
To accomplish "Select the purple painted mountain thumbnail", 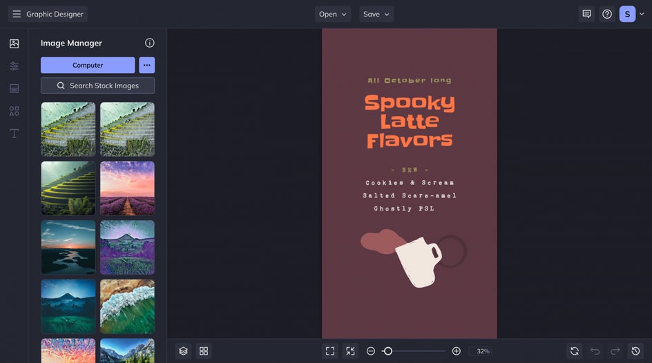I will point(127,247).
